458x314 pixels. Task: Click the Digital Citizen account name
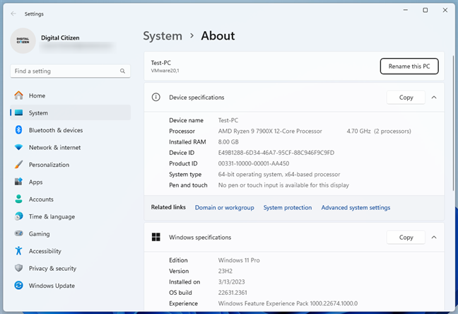click(60, 37)
